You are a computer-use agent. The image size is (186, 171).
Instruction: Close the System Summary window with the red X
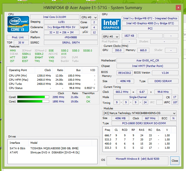(x=178, y=8)
